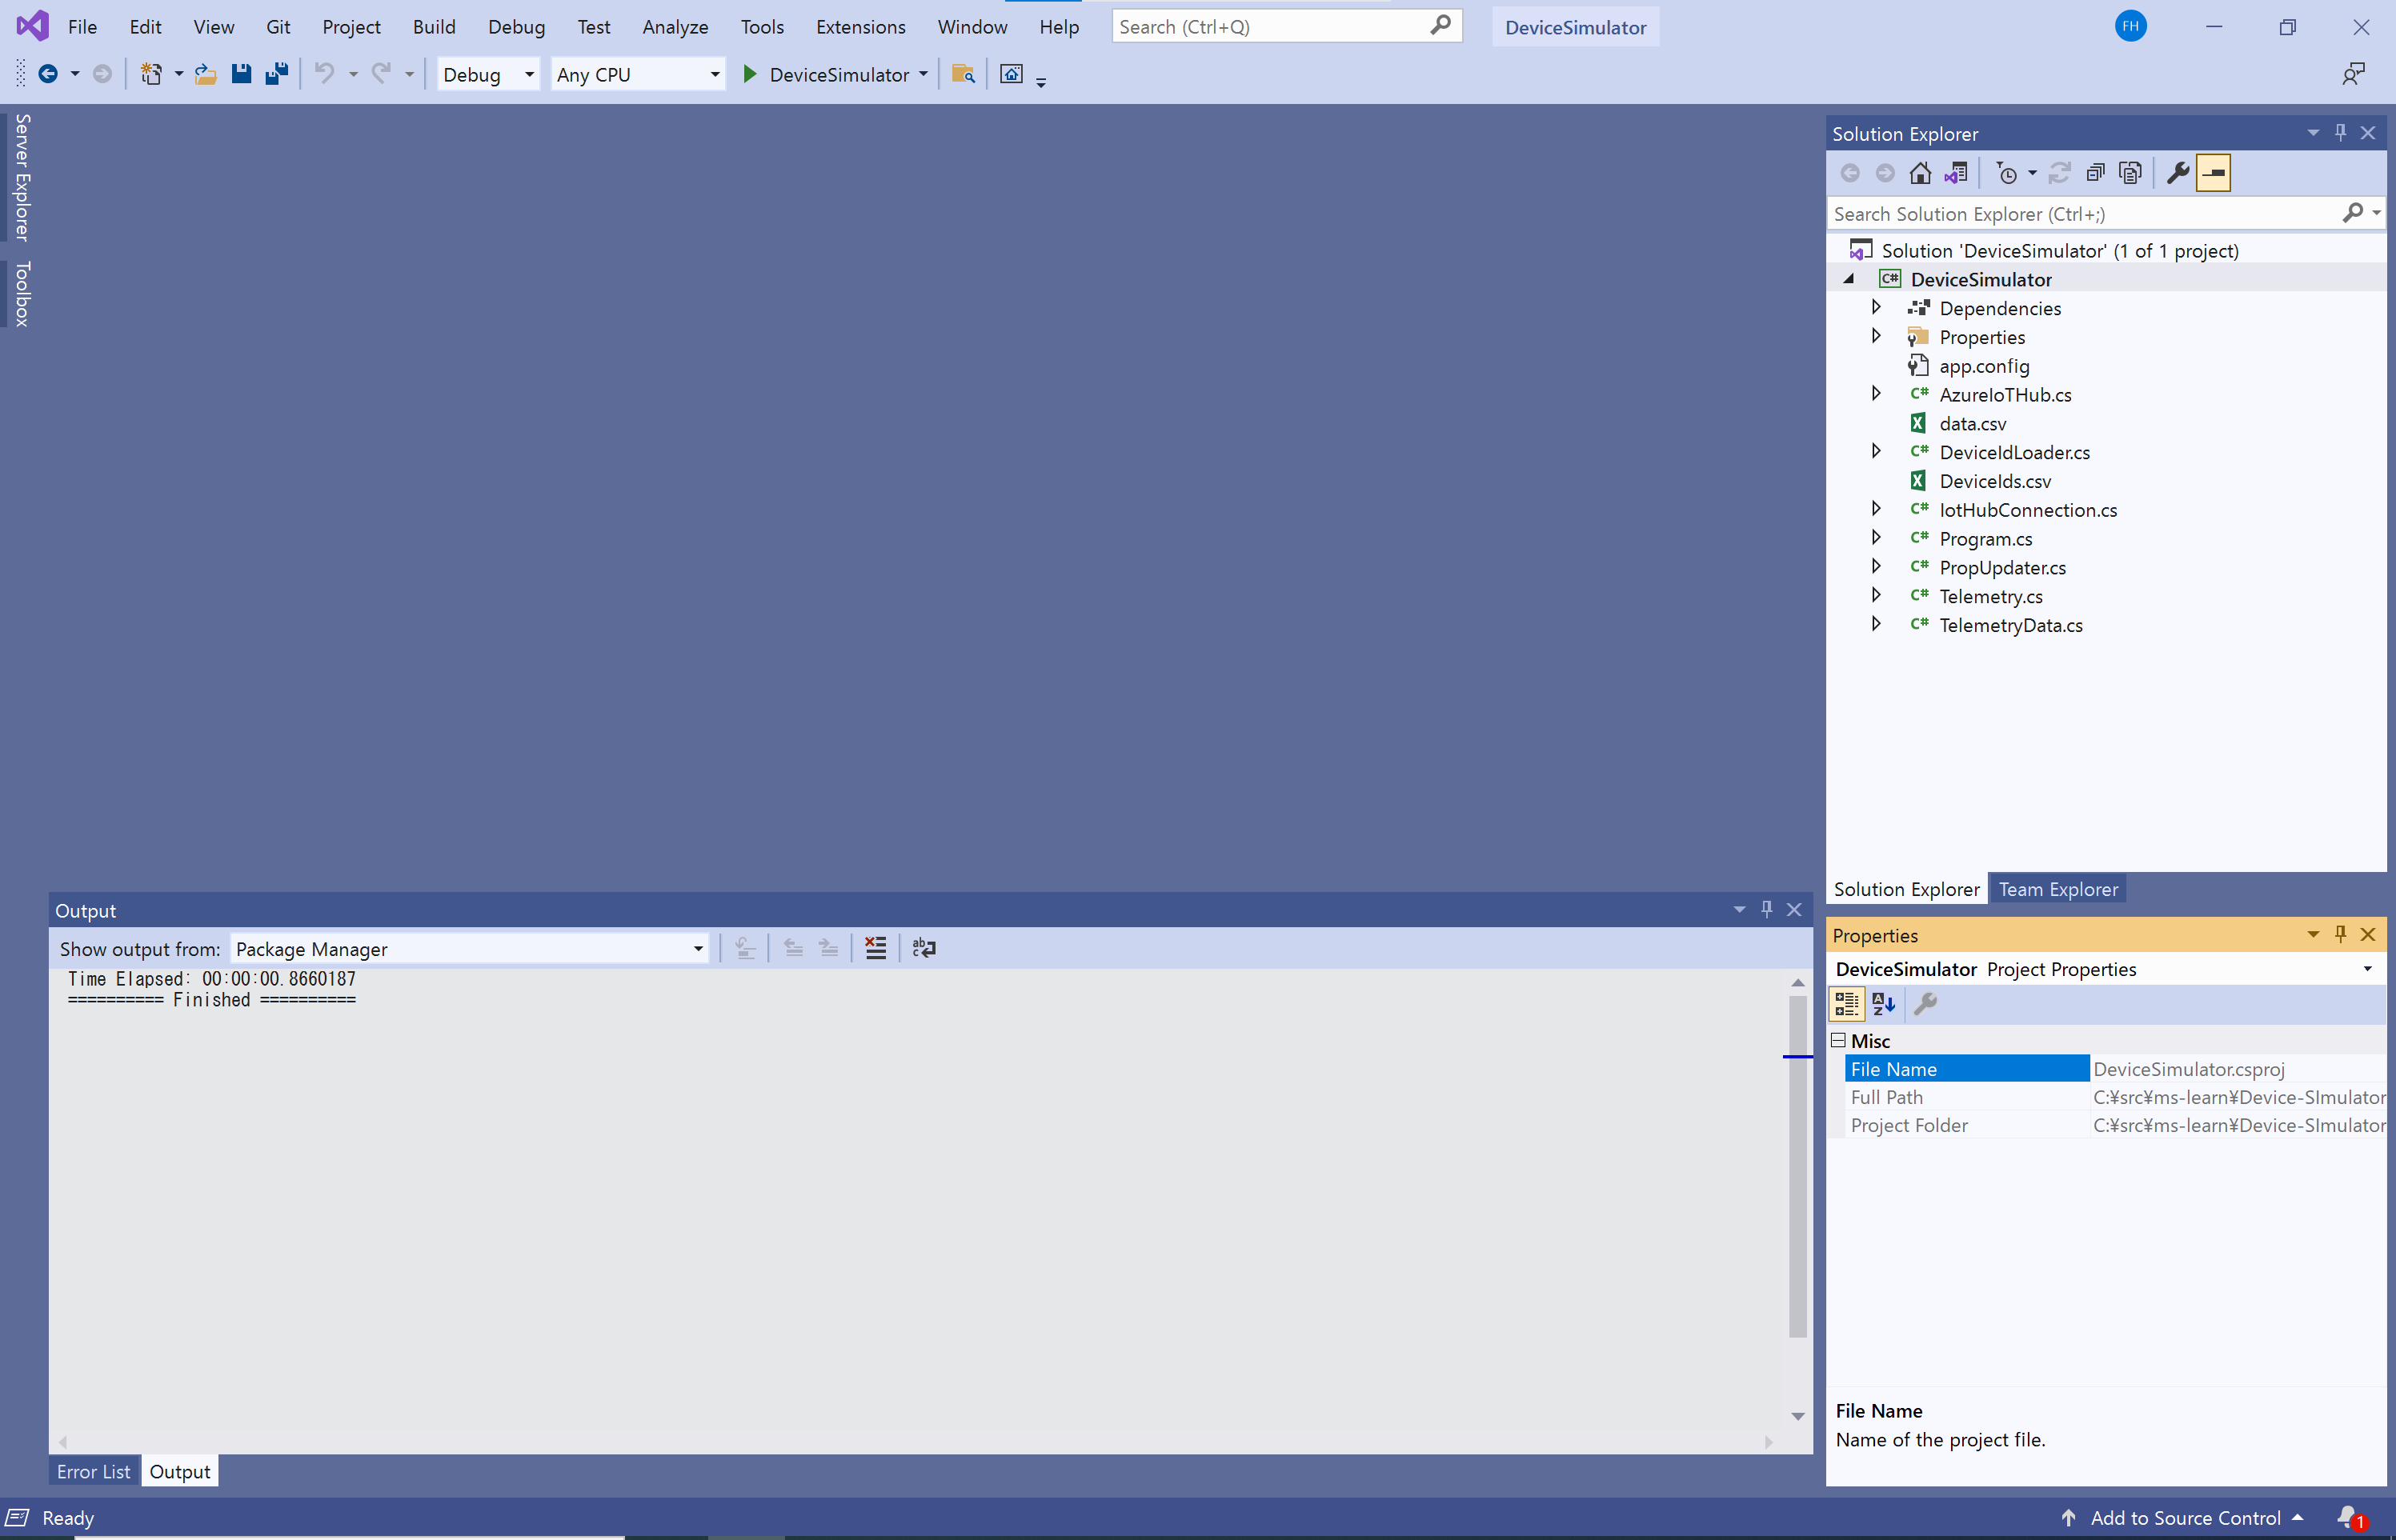Screen dimensions: 2396x1540
Task: Pin the Solution Explorer panel with pushpin
Action: (x=2340, y=132)
